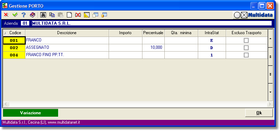Image resolution: width=280 pixels, height=131 pixels.
Task: Delete record with the crossed-out field icon
Action: 78,15
